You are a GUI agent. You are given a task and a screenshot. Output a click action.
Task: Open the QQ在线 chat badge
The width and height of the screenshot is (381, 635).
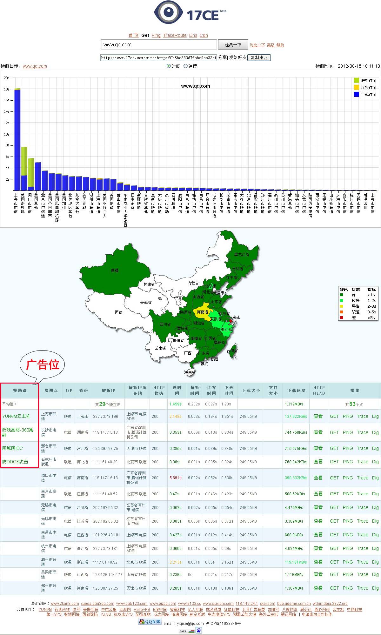150,621
